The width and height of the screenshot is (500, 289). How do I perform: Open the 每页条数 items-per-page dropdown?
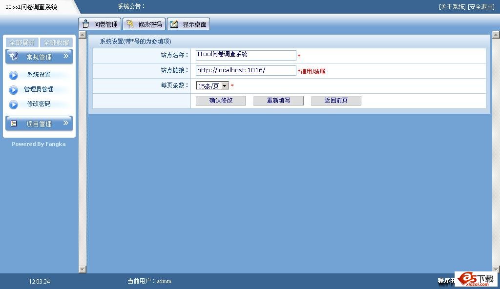tap(224, 85)
